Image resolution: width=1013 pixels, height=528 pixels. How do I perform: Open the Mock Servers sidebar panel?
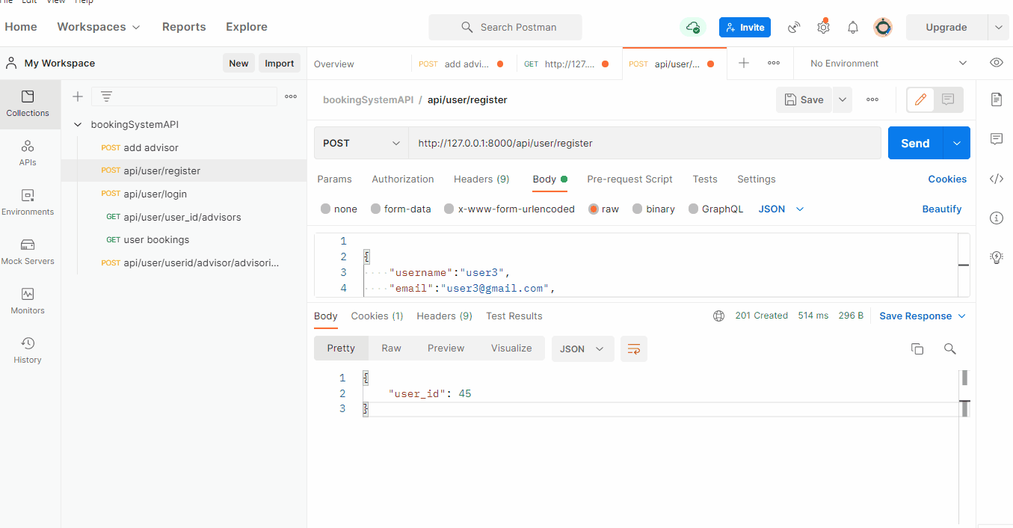point(28,251)
